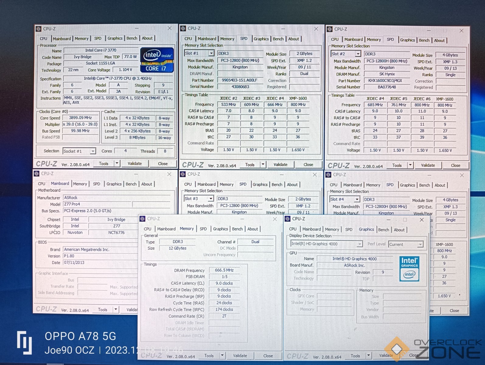Open the Slot #1 memory slot dropdown
Image resolution: width=485 pixels, height=365 pixels.
tap(211, 53)
